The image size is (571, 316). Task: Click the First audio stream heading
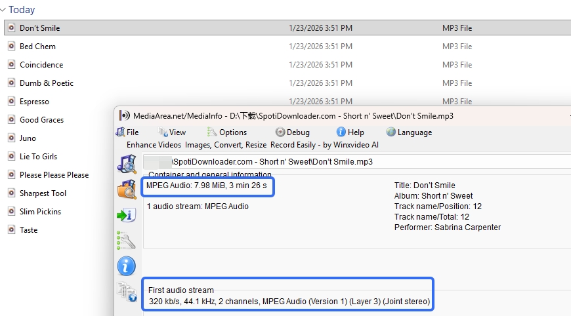[x=181, y=290]
